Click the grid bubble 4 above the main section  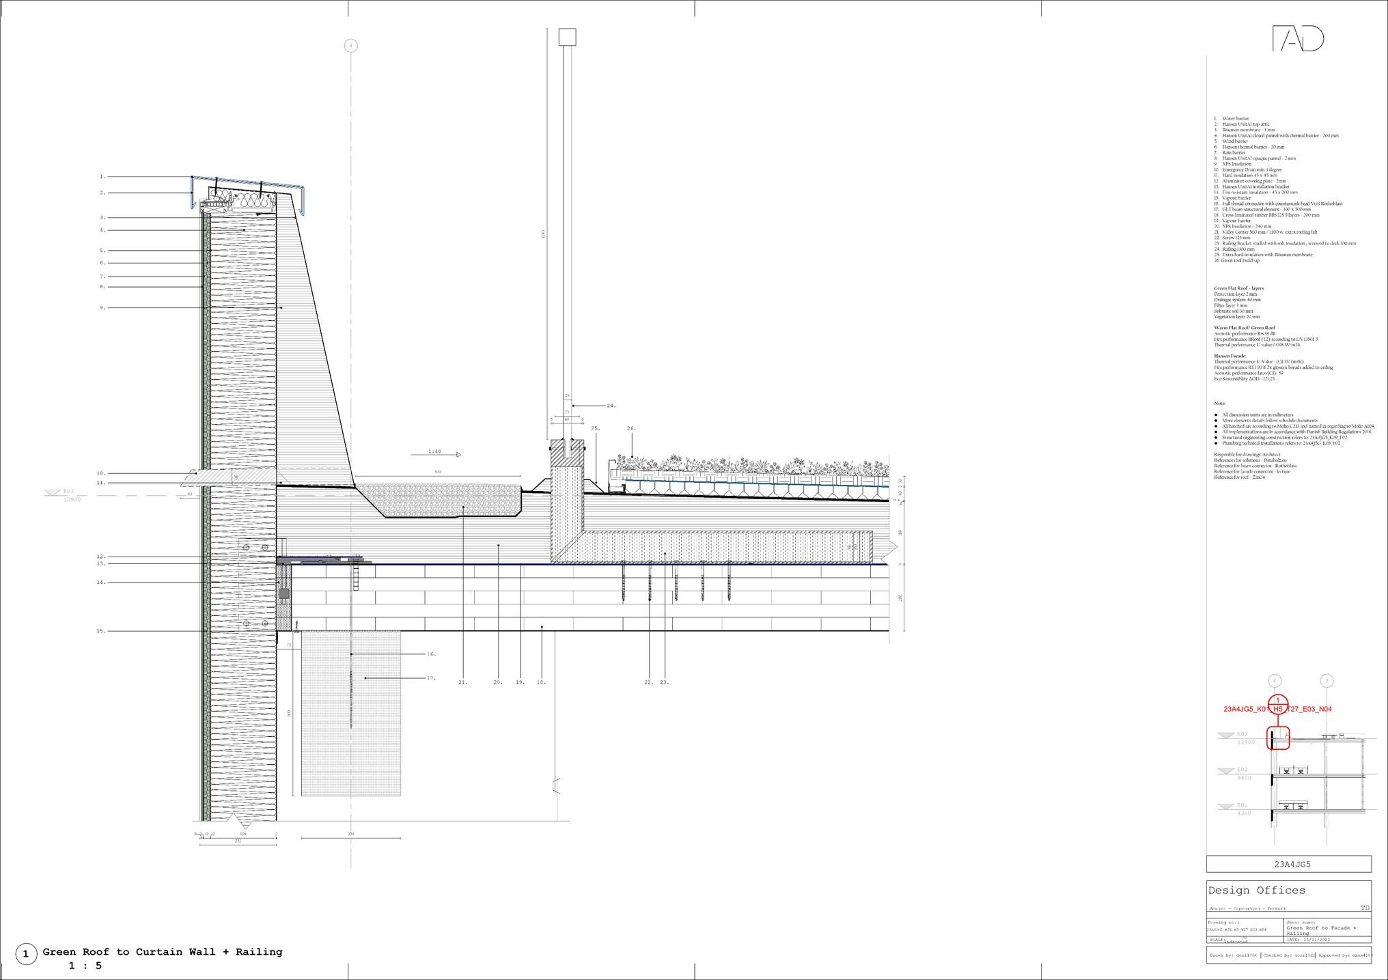tap(350, 46)
